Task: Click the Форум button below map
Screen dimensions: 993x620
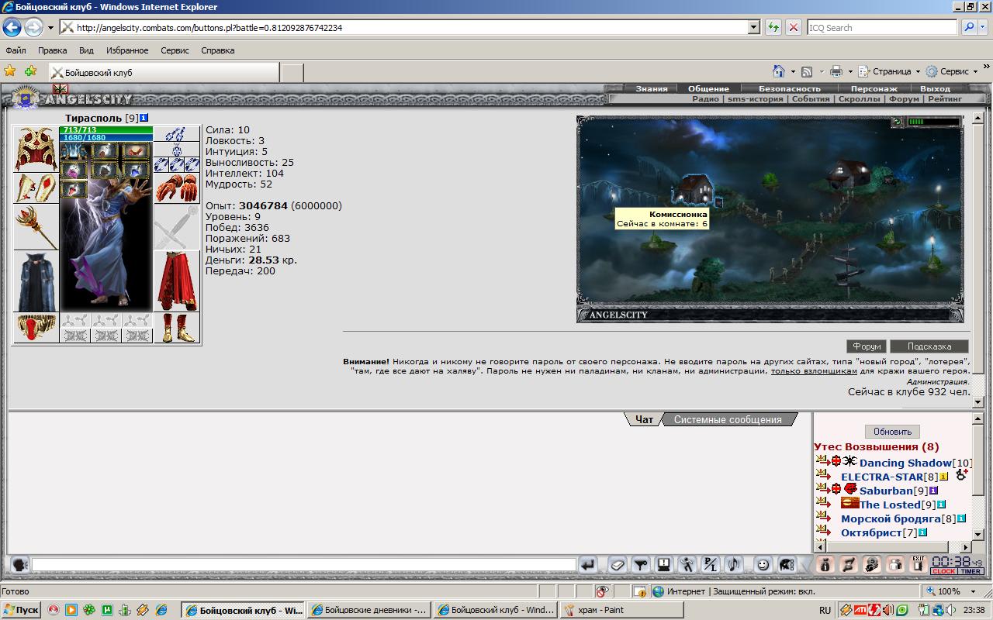Action: (867, 346)
